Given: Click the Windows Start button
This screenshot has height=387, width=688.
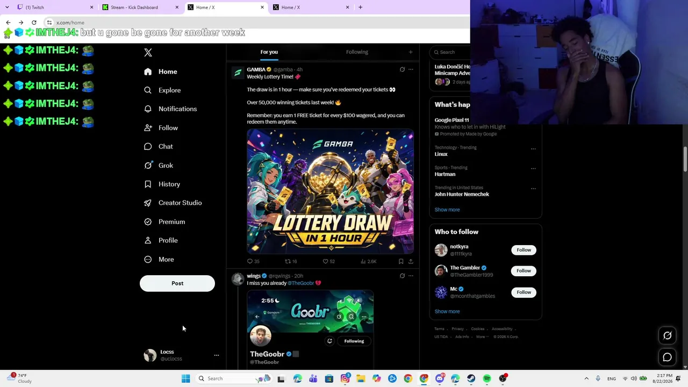Looking at the screenshot, I should click(185, 378).
